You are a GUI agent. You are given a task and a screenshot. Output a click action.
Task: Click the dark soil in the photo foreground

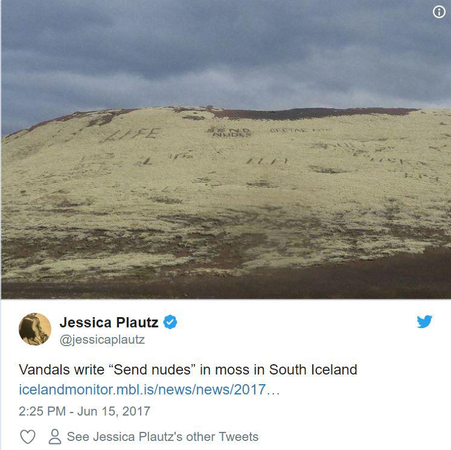pos(225,286)
